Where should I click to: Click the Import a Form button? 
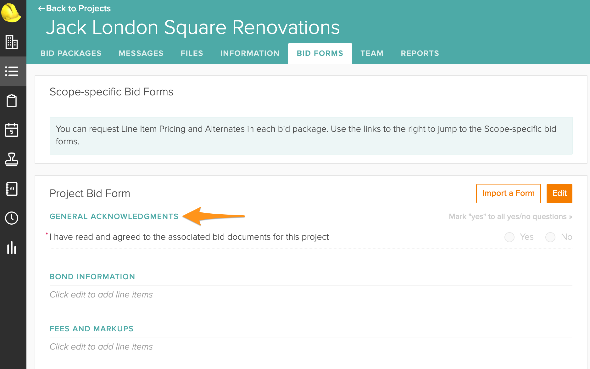pyautogui.click(x=508, y=193)
